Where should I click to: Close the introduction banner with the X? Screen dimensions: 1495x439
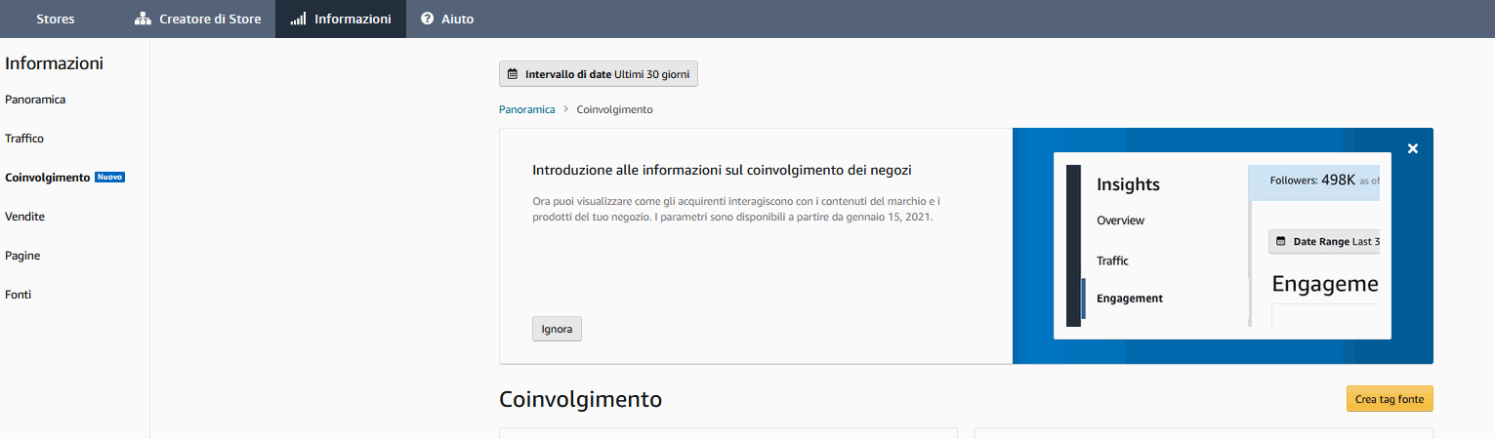click(1412, 148)
